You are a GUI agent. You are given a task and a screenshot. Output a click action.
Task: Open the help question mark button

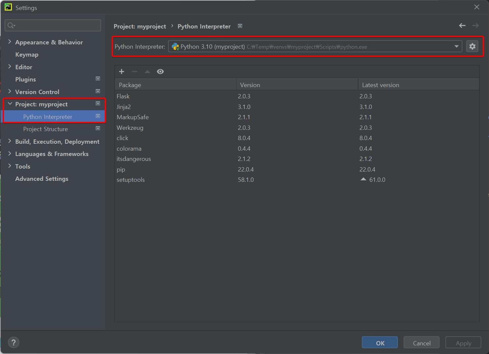click(x=14, y=342)
